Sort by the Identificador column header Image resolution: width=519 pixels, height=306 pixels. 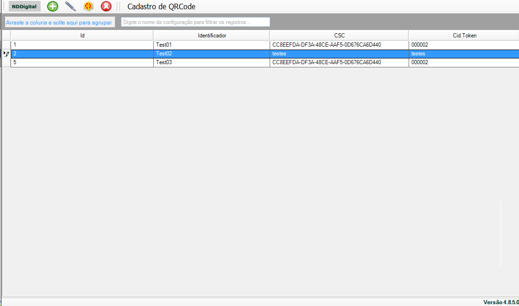point(212,36)
